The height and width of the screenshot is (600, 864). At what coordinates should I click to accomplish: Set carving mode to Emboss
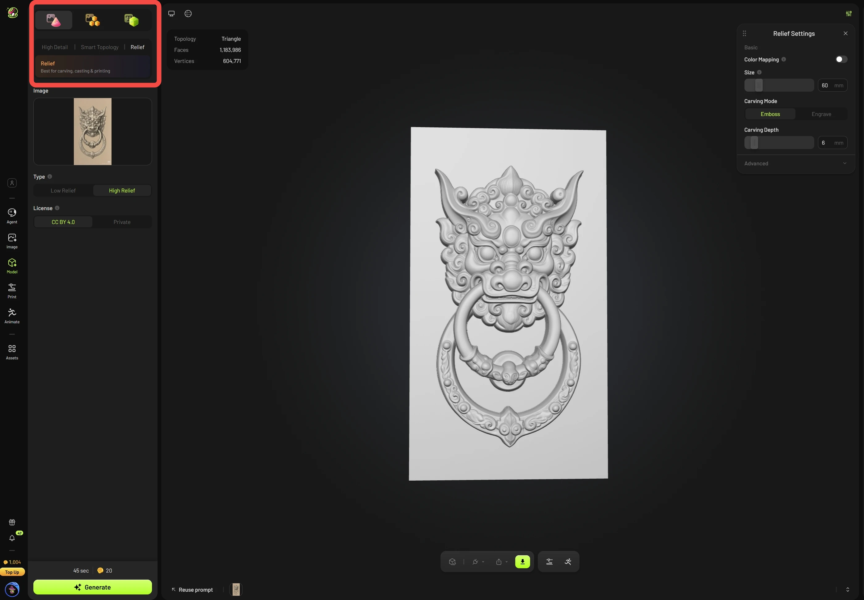770,114
